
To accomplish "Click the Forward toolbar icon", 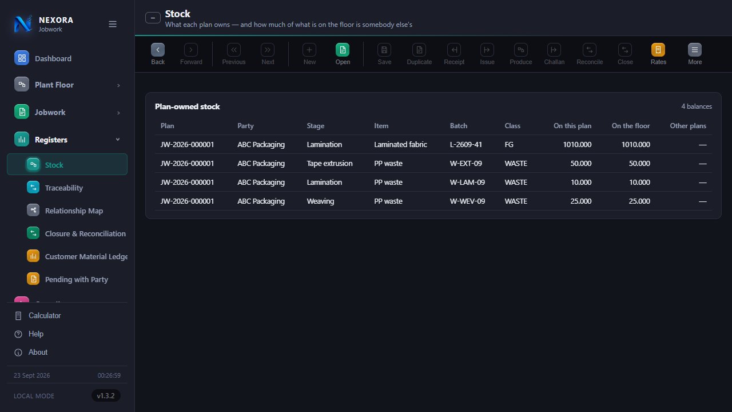I will [x=191, y=50].
